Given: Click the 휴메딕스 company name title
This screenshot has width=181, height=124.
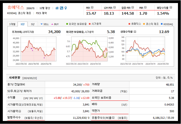Looking at the screenshot, I should [16, 7].
